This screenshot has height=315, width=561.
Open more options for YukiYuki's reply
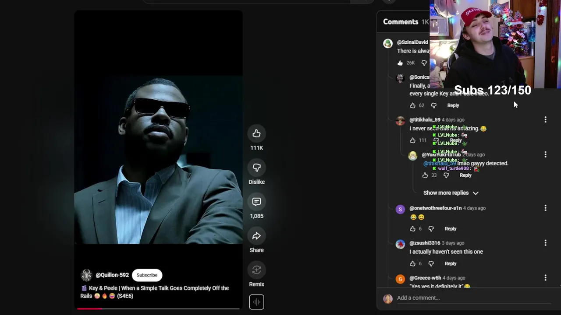point(545,154)
